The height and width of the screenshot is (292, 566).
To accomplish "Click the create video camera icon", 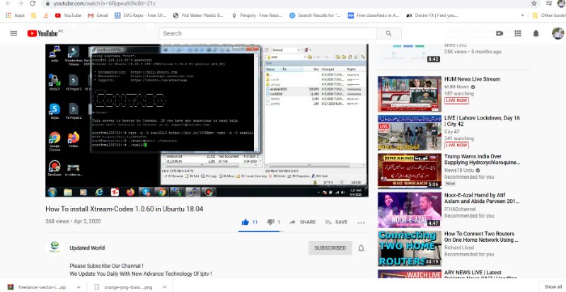I will (499, 33).
